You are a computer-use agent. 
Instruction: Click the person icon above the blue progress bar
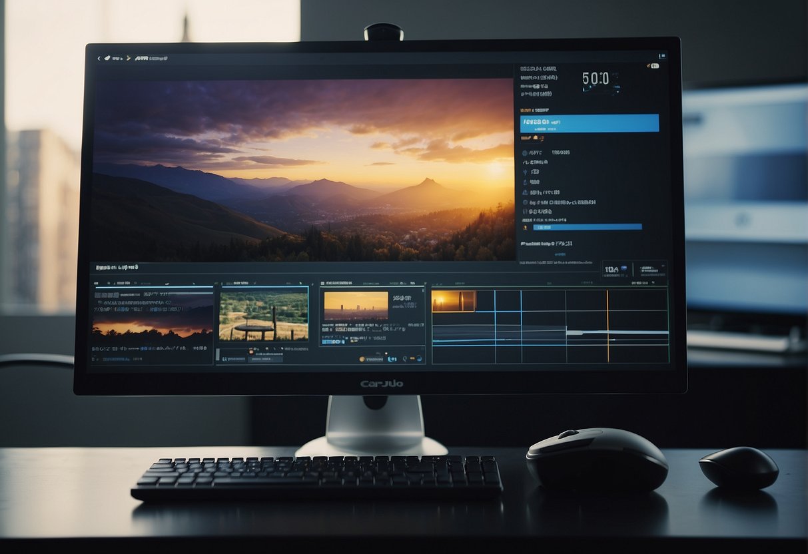pos(524,227)
